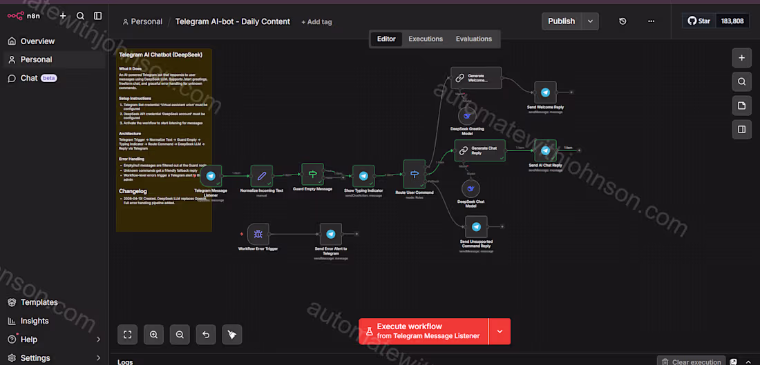Click the workflow name Telegram AI-bot - Daily Content
This screenshot has width=760, height=365.
pyautogui.click(x=233, y=22)
